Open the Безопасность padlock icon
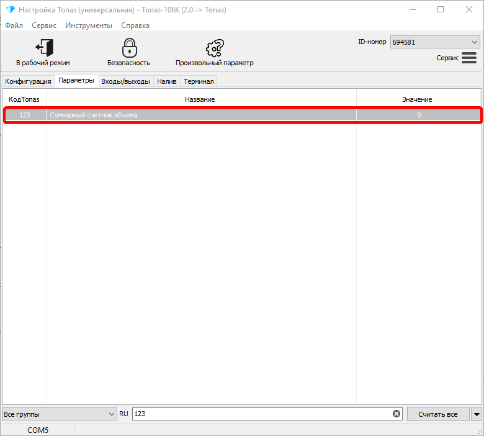 [129, 48]
